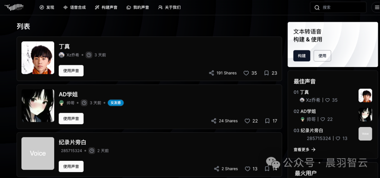Click the bookmark icon on 丁真 card
The width and height of the screenshot is (380, 178).
[x=266, y=73]
